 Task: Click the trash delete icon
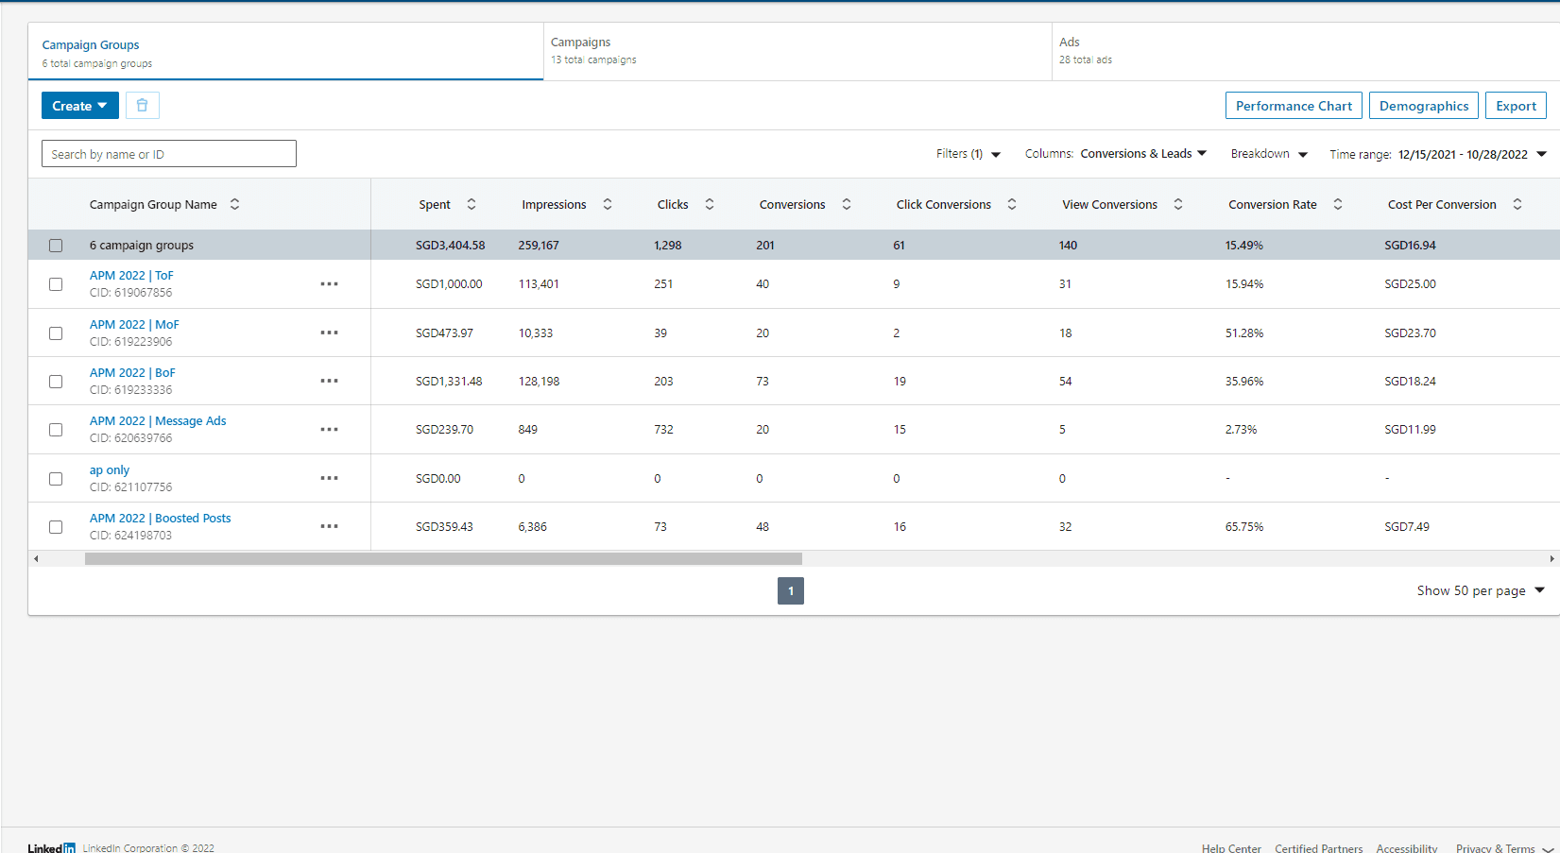click(143, 106)
